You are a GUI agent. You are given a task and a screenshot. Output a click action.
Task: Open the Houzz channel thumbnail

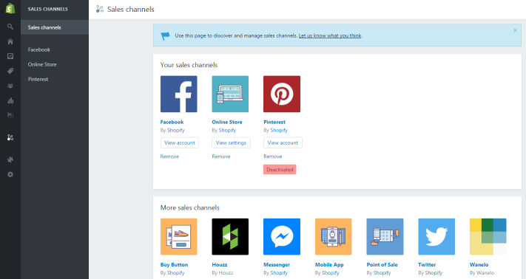tap(230, 237)
